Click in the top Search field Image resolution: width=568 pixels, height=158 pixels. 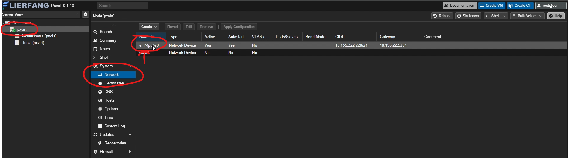pos(122,6)
